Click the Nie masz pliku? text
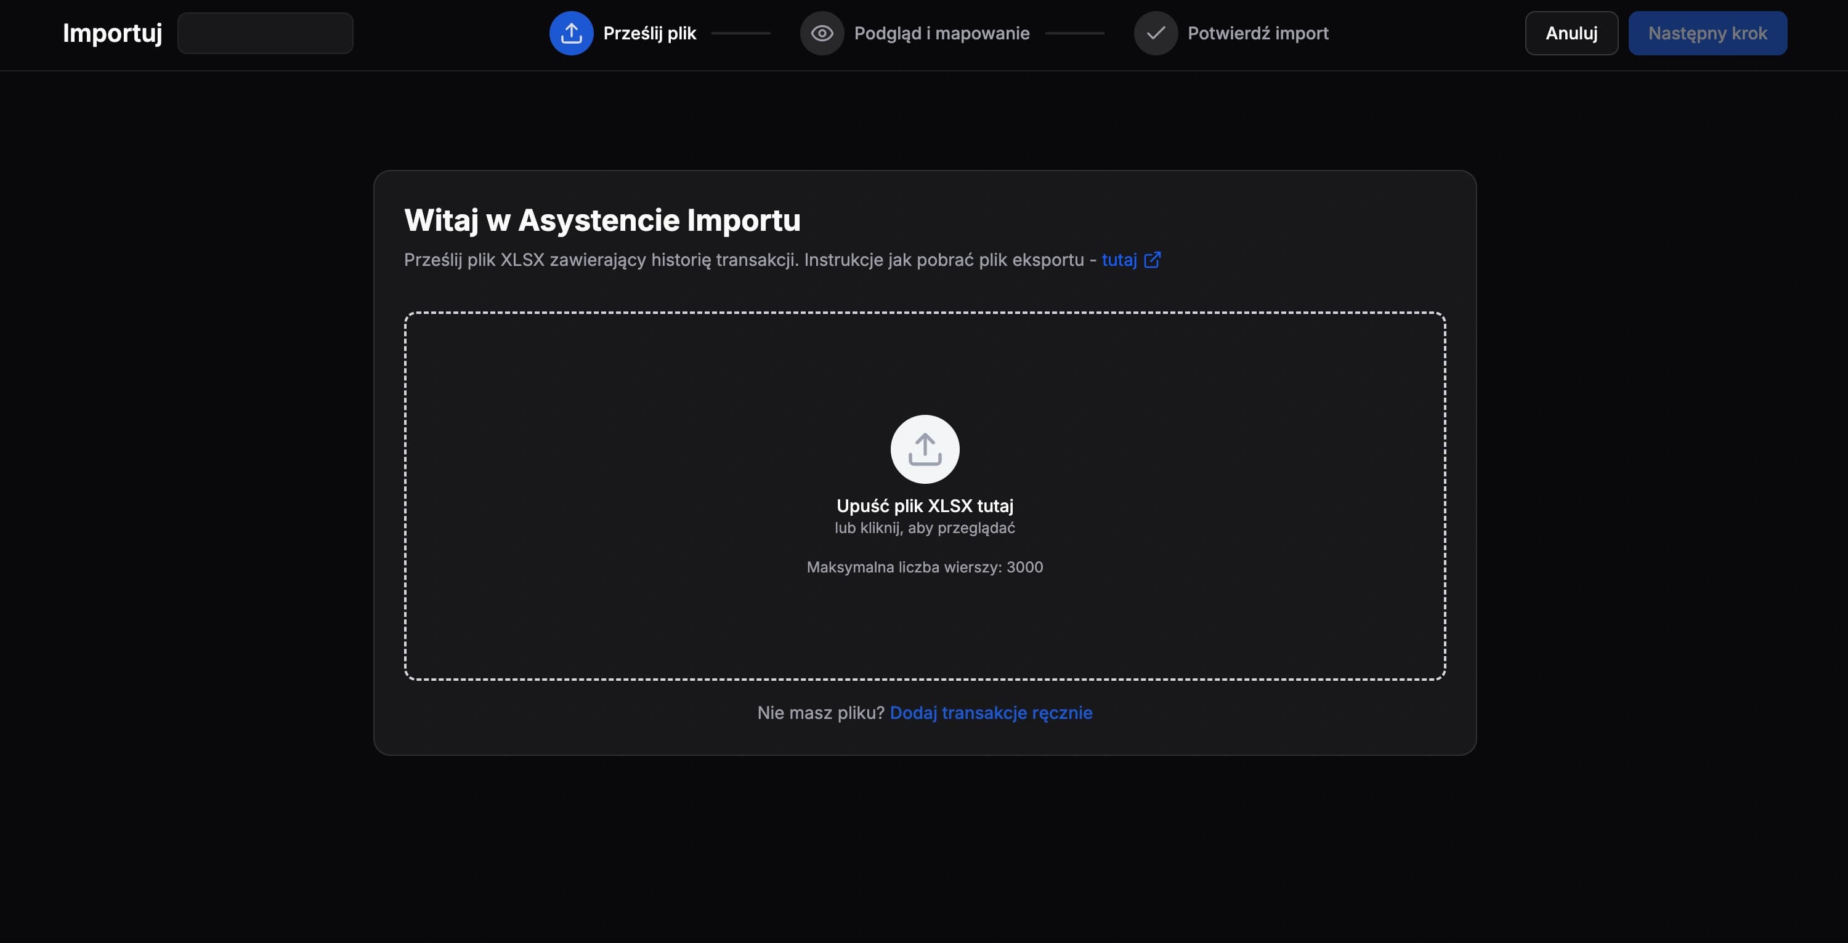 pyautogui.click(x=820, y=713)
